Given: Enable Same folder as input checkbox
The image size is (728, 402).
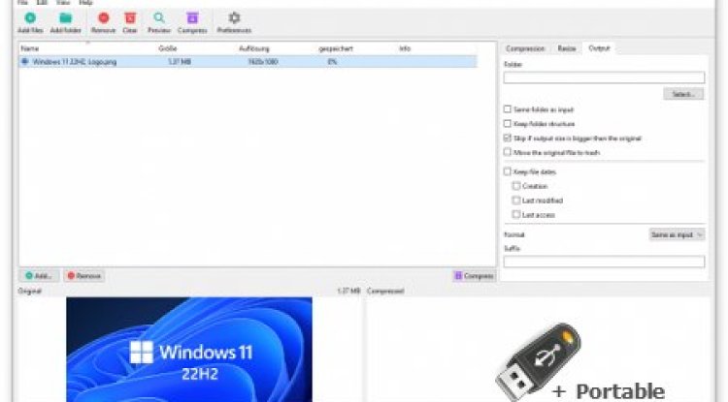Looking at the screenshot, I should 508,109.
